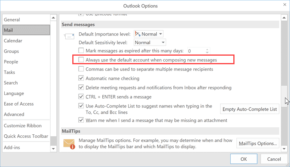Close the Outlook Options dialog
Image resolution: width=290 pixels, height=167 pixels.
point(285,5)
